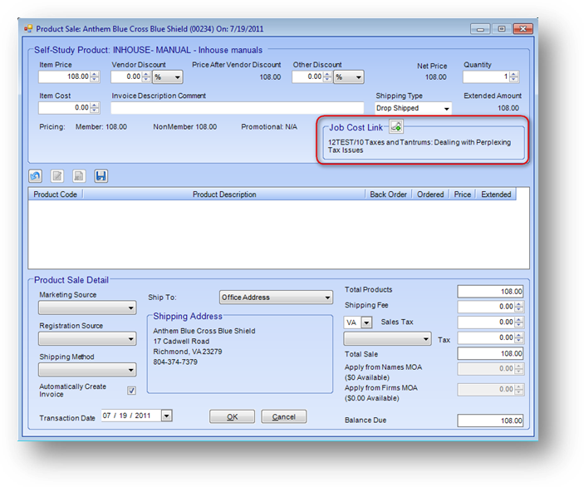Image resolution: width=584 pixels, height=487 pixels.
Task: Click the Product Code column header
Action: 55,194
